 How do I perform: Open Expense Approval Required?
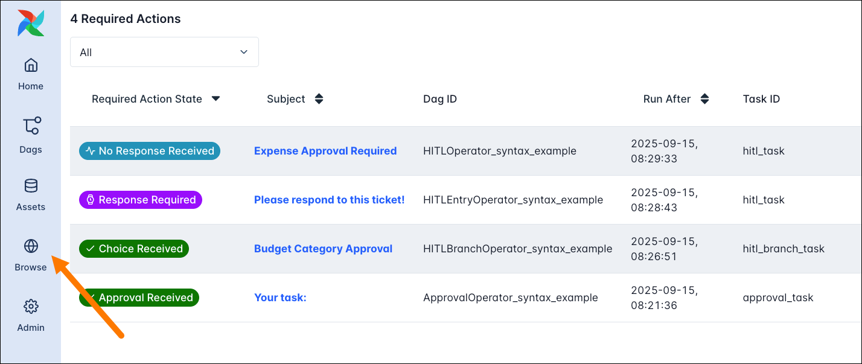[x=325, y=151]
